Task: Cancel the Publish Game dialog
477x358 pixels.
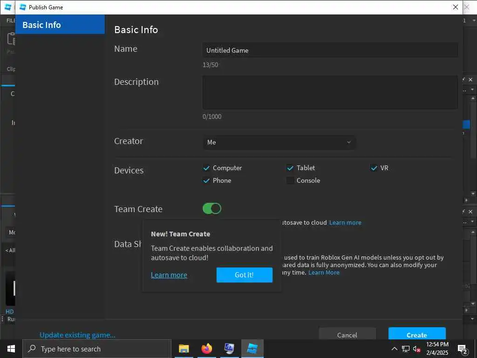Action: coord(347,334)
